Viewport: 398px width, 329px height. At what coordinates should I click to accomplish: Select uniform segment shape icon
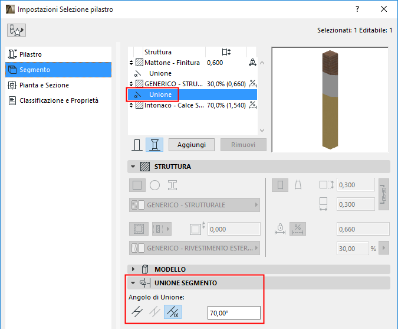[280, 185]
